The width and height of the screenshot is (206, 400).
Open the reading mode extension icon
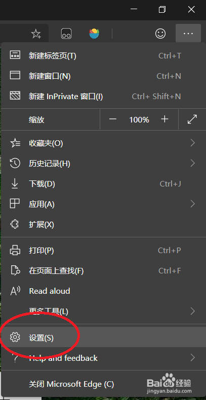[66, 34]
